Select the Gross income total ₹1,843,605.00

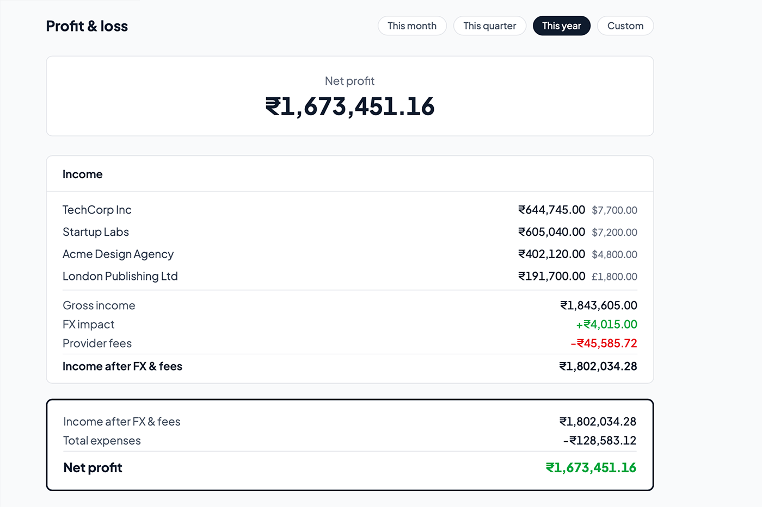[x=598, y=305]
